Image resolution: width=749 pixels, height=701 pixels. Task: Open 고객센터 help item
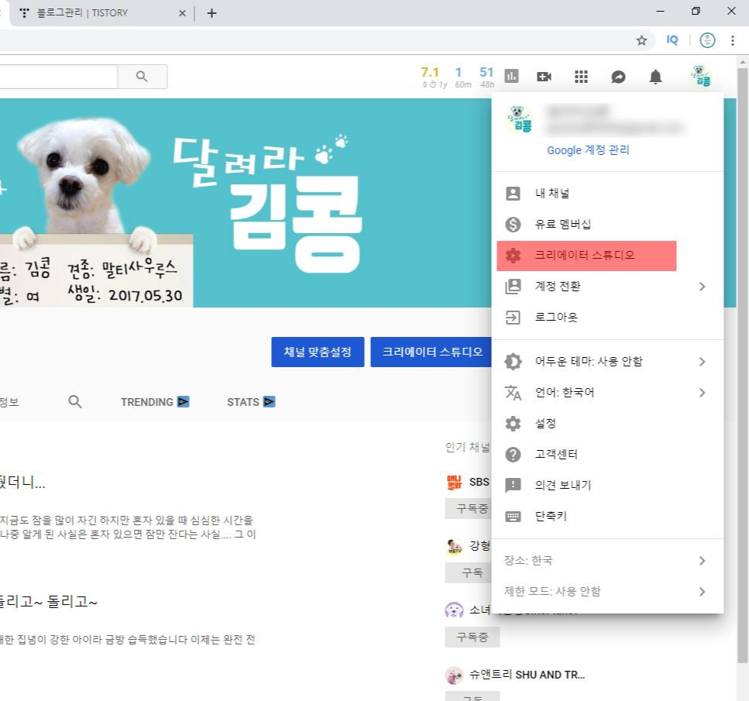pos(607,454)
